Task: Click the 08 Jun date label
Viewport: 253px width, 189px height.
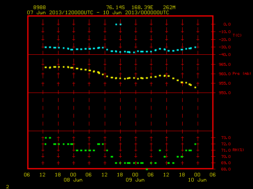Action: point(73,180)
